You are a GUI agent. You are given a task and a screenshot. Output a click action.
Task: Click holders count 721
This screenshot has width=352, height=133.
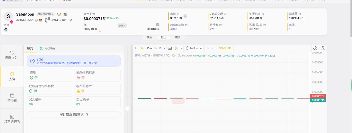click(212, 29)
